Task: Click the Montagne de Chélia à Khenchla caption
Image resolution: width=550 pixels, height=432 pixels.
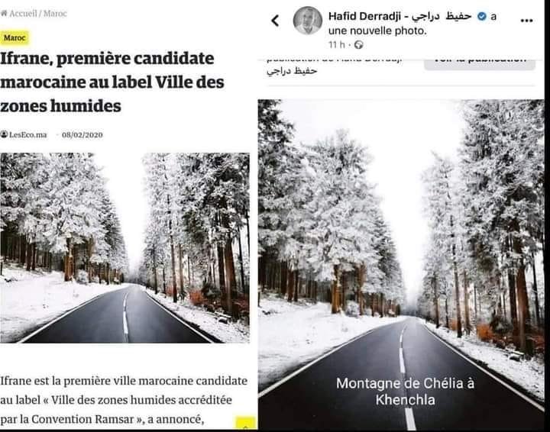Action: [405, 392]
